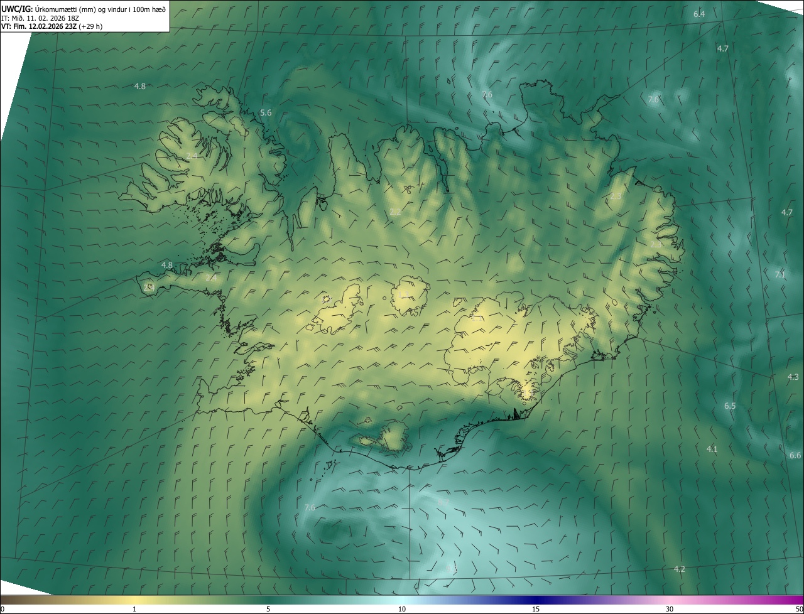Click the color scale tick label 30
This screenshot has width=804, height=614.
(x=670, y=609)
